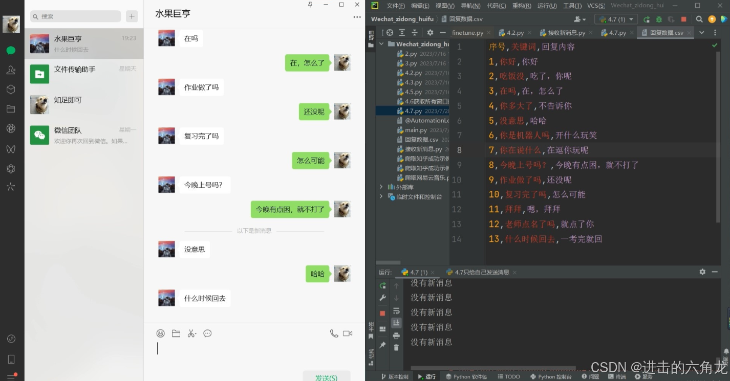Show hidden editor tabs chevron dropdown

(702, 32)
